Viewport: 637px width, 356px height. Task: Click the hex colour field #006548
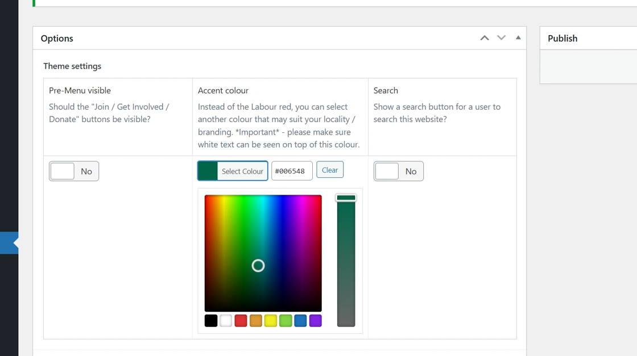tap(292, 171)
